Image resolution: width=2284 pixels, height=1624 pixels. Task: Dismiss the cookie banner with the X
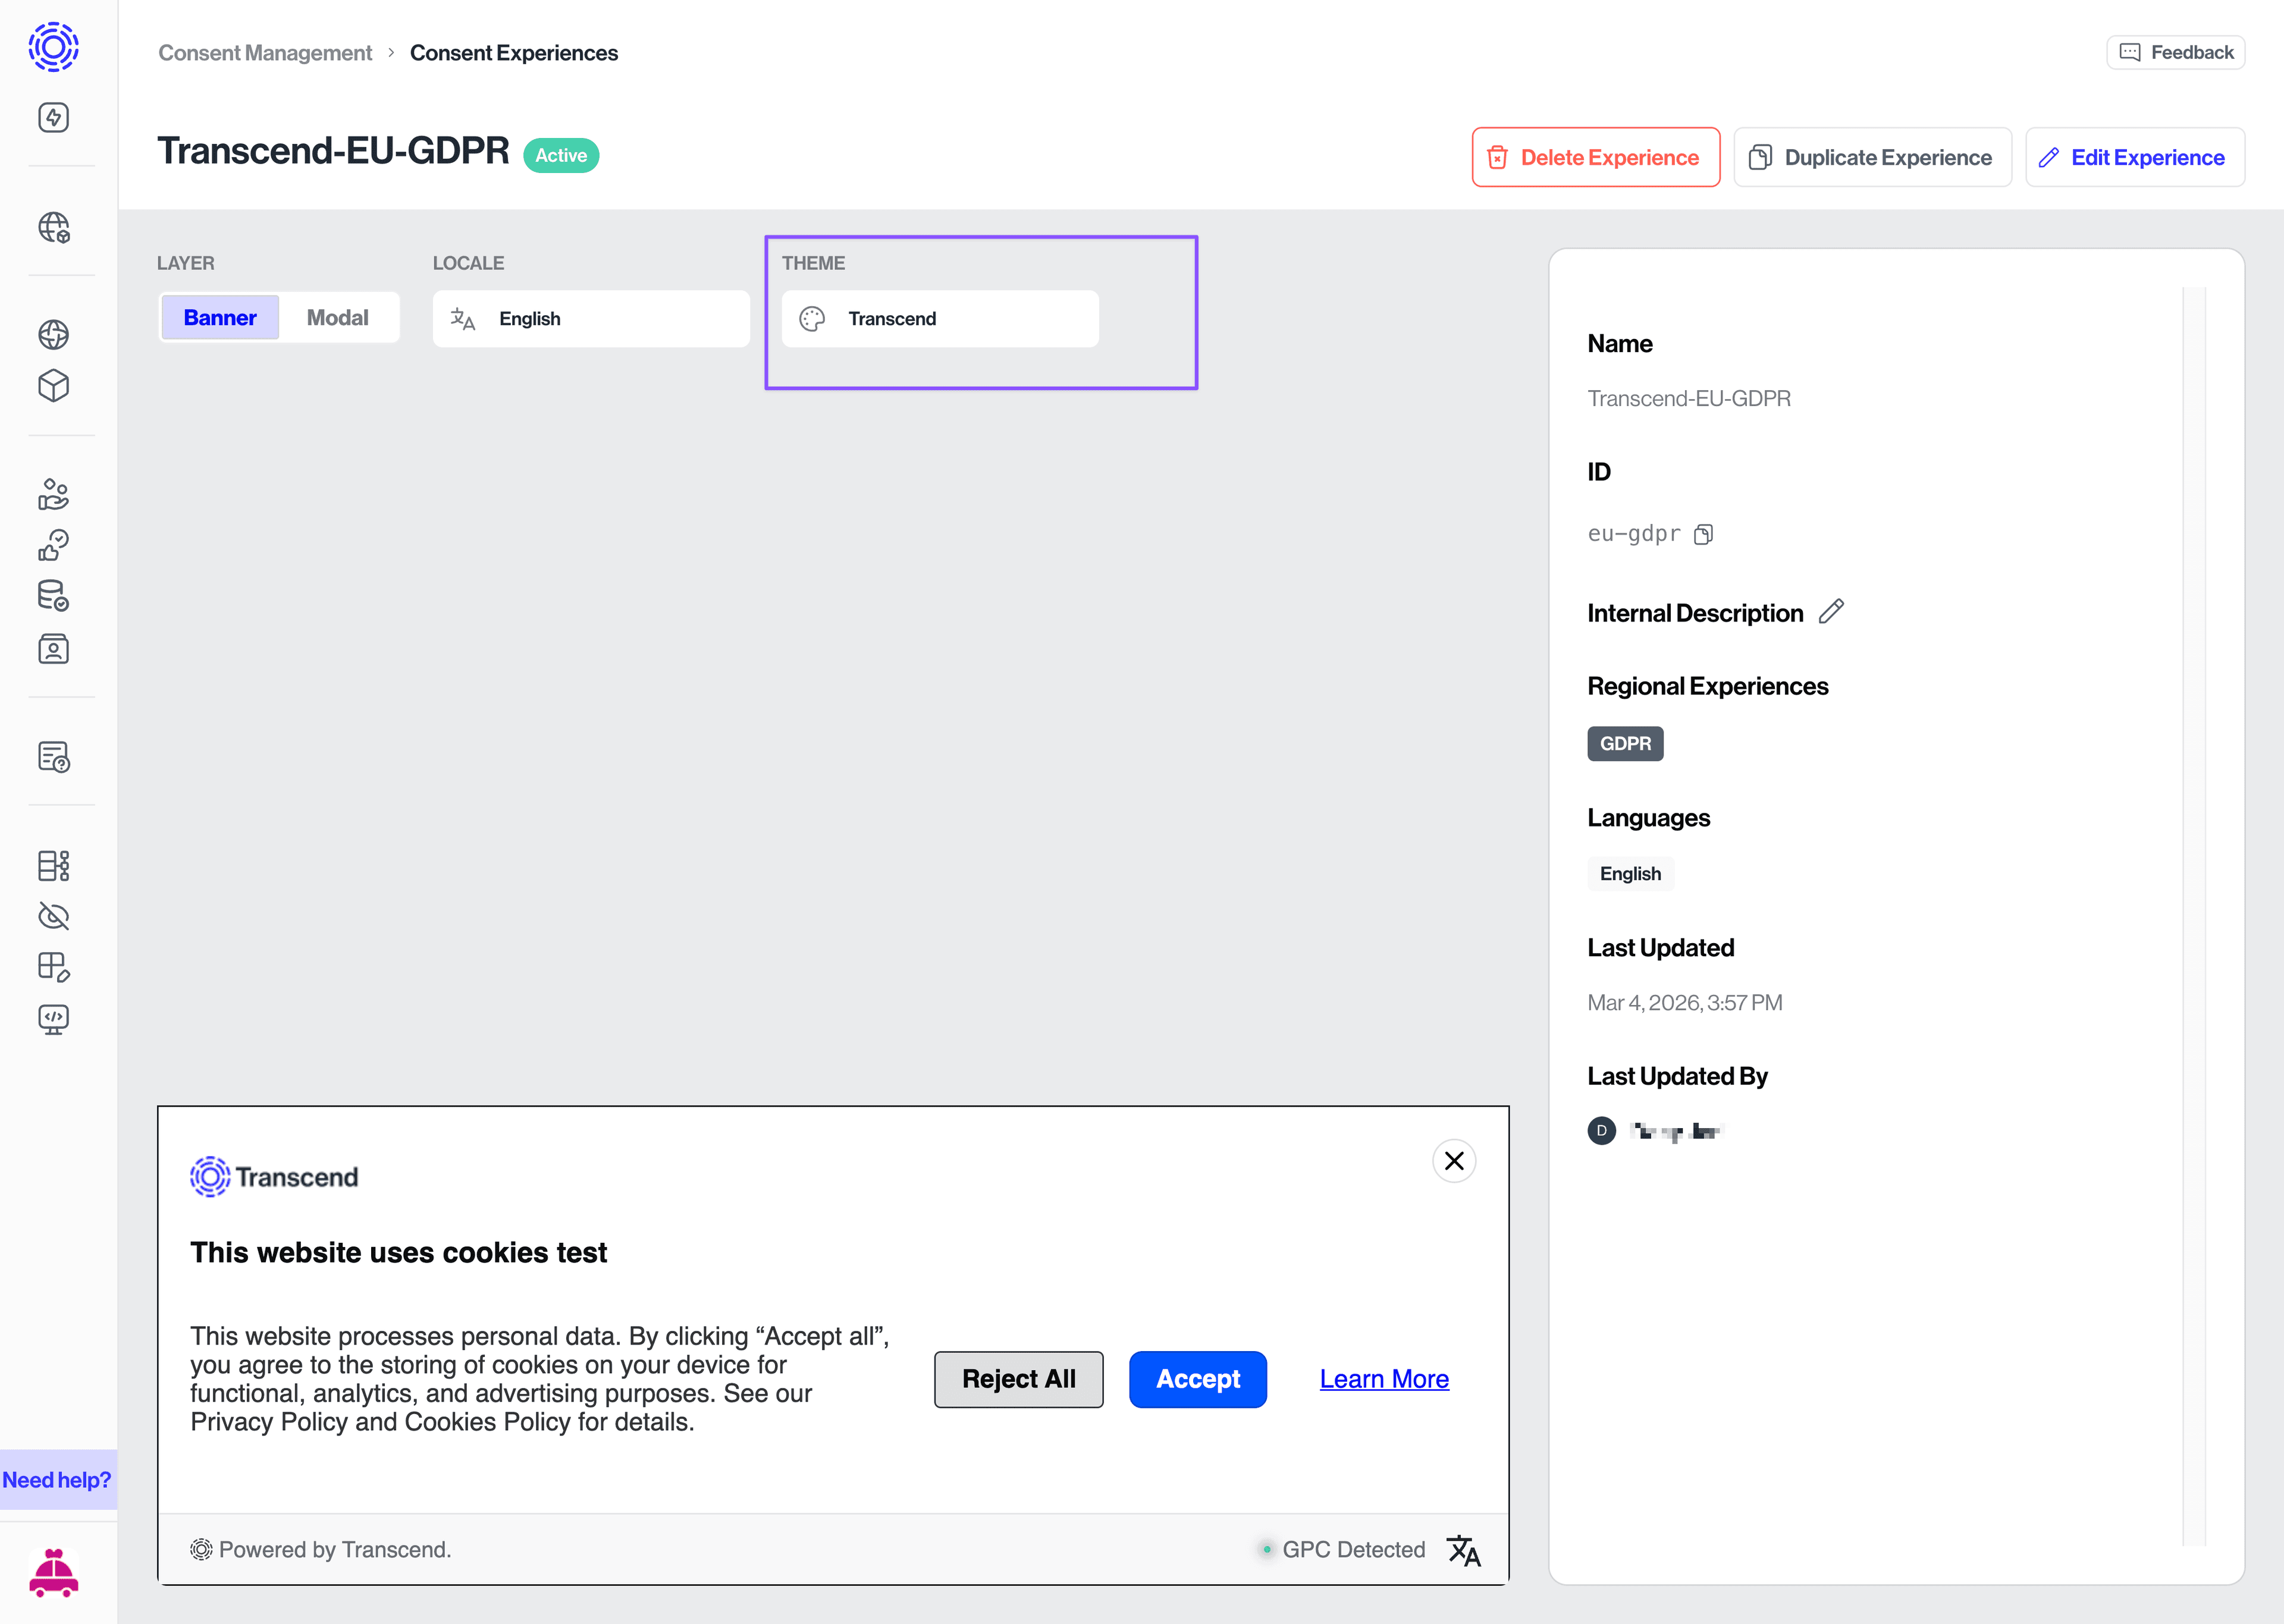pos(1454,1161)
